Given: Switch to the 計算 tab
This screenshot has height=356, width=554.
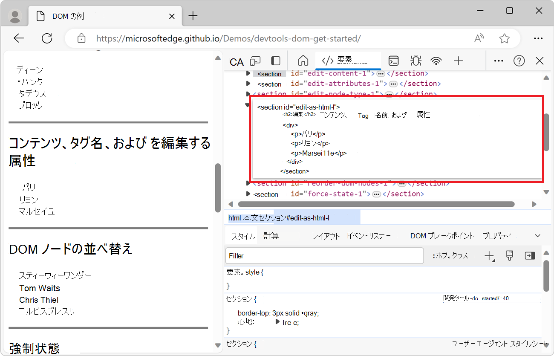Looking at the screenshot, I should (271, 235).
